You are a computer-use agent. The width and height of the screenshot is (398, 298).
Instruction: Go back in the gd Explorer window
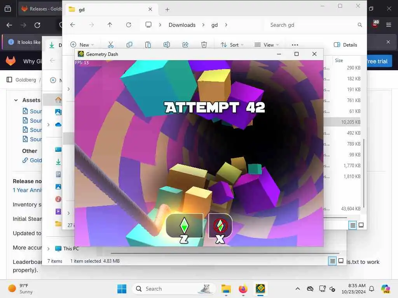point(73,25)
